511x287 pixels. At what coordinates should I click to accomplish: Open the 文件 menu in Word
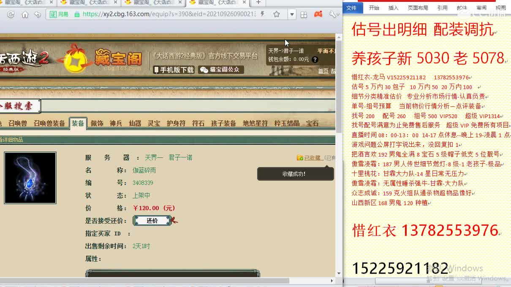(x=351, y=8)
